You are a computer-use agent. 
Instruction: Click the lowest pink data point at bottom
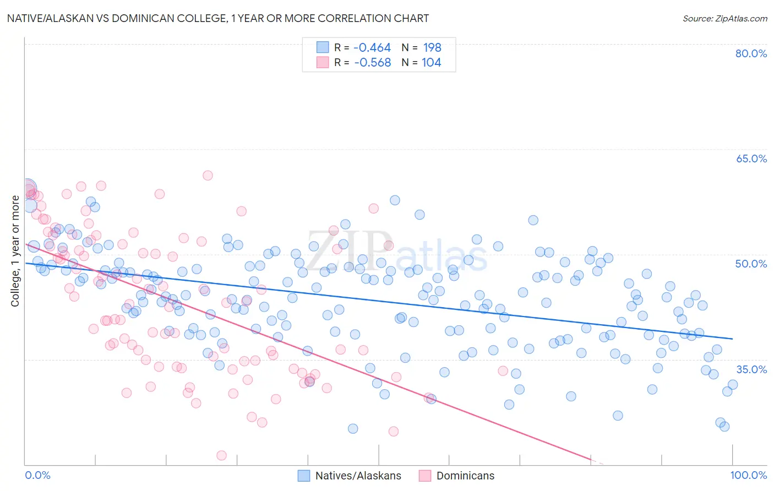tap(221, 455)
